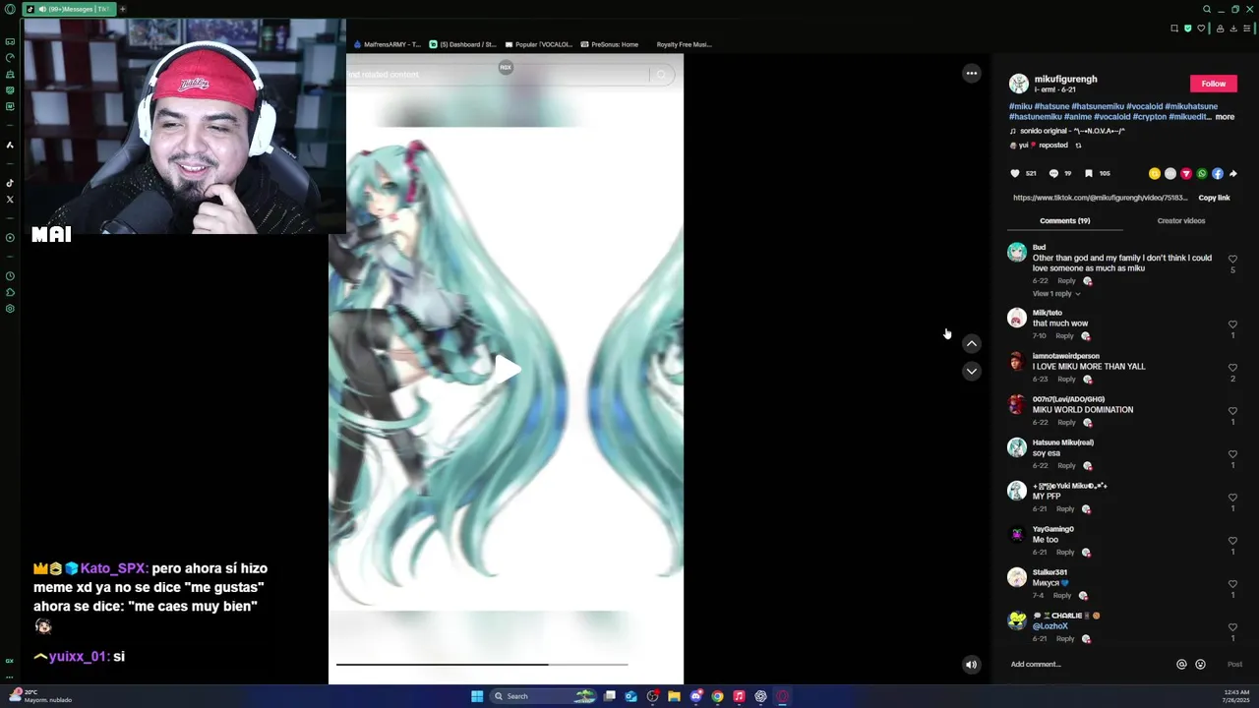Image resolution: width=1259 pixels, height=708 pixels.
Task: Share the video to Facebook
Action: [x=1218, y=173]
